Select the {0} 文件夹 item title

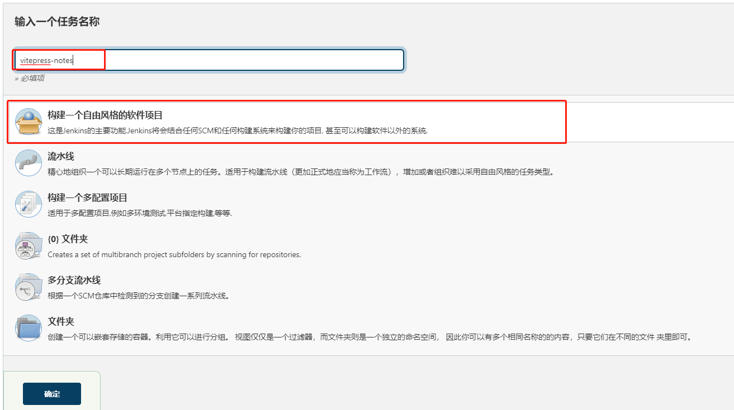(68, 239)
